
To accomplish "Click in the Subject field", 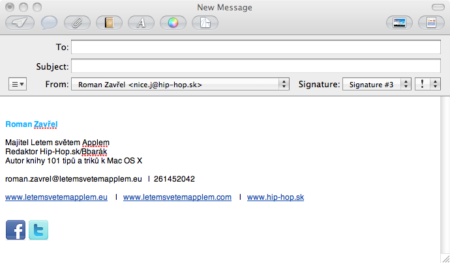I will pos(256,66).
